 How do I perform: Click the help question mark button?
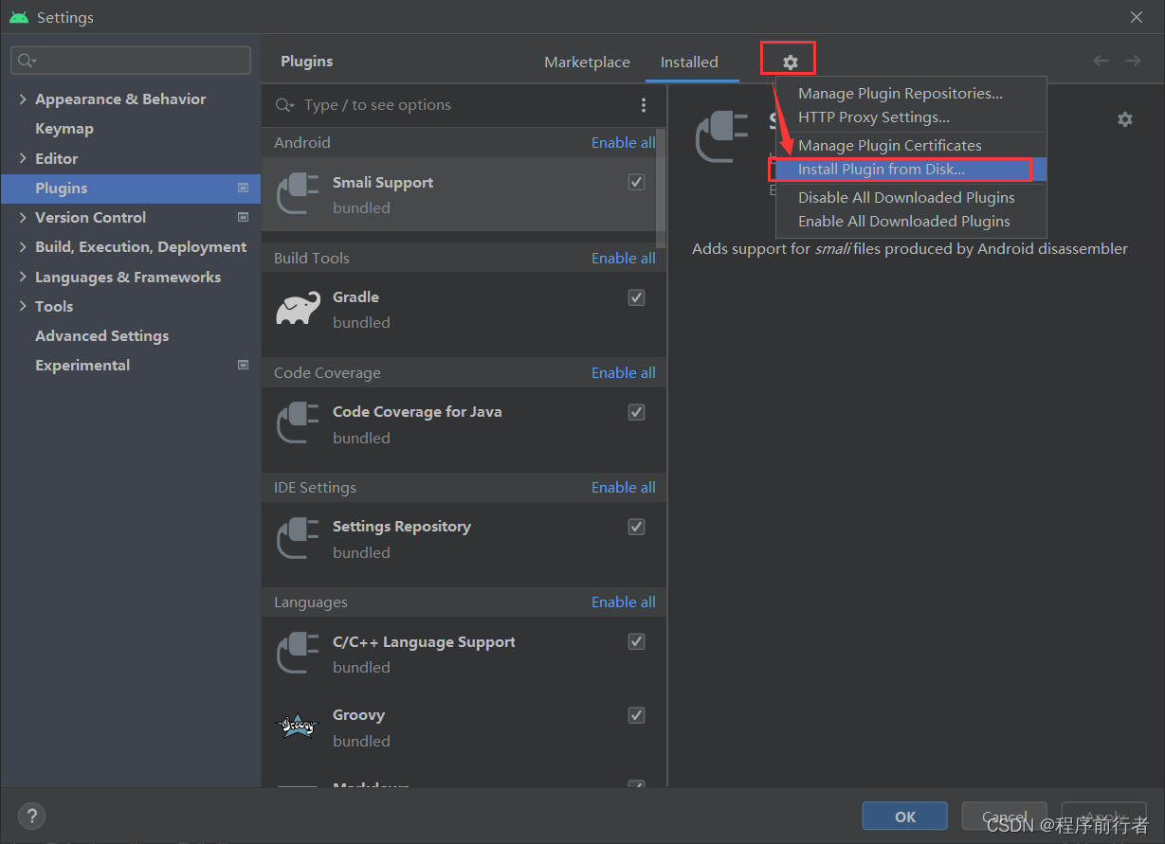coord(31,816)
